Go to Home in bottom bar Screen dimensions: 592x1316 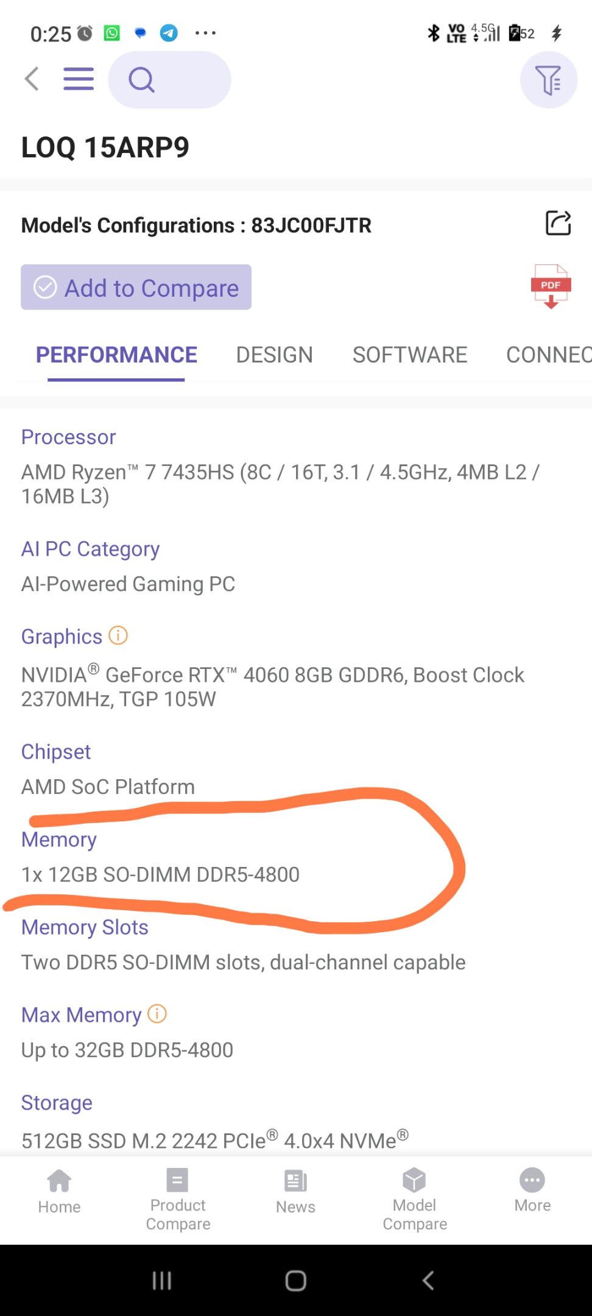(x=59, y=1192)
